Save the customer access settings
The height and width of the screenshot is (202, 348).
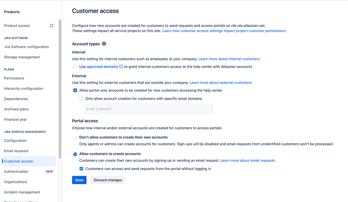coord(79,180)
